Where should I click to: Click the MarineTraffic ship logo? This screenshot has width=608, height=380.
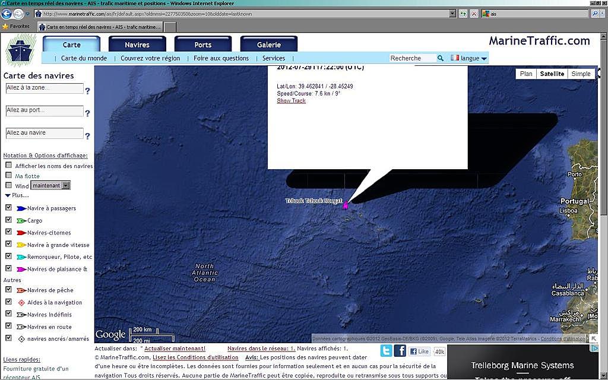click(21, 50)
